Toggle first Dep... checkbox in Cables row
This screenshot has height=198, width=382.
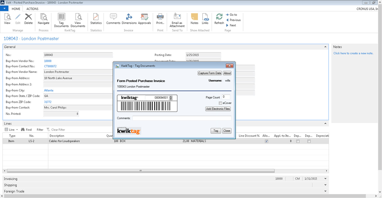click(x=298, y=141)
